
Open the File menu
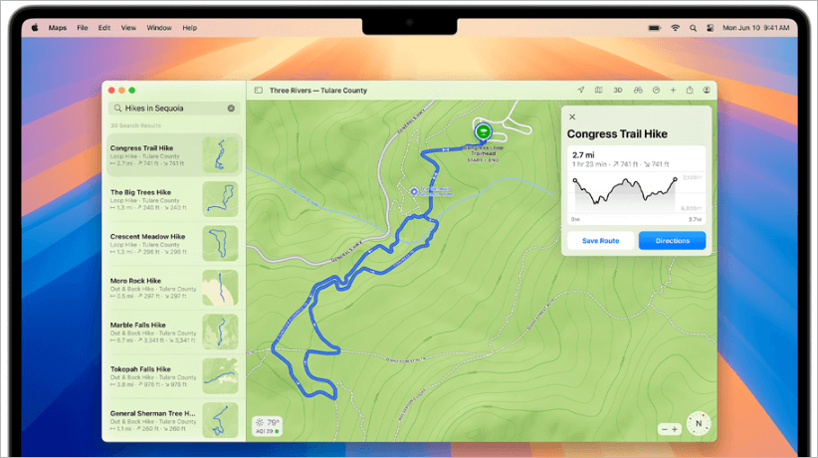tap(83, 28)
